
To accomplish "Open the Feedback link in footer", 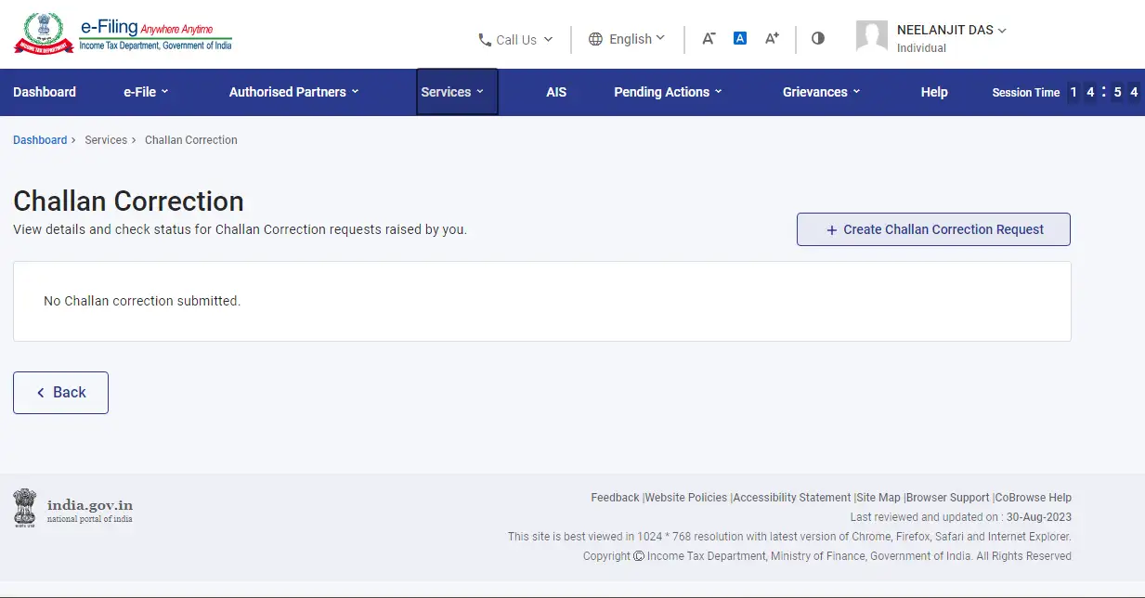I will click(x=615, y=498).
